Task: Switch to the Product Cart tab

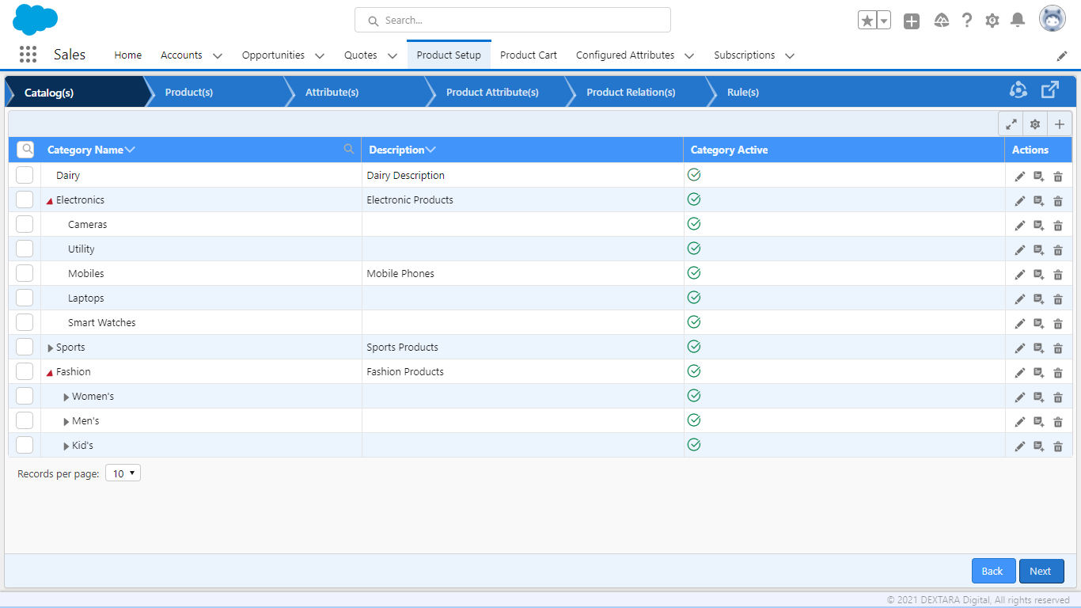Action: pos(528,55)
